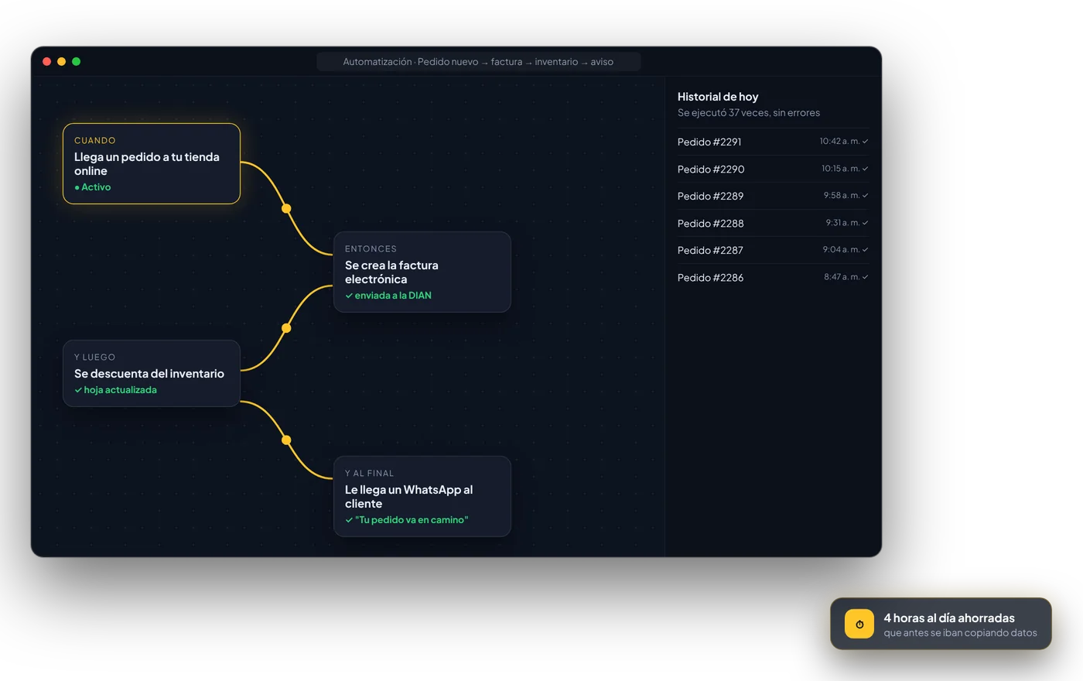1083x681 pixels.
Task: Click the checkmark beside 9:31 a. m.
Action: 865,223
